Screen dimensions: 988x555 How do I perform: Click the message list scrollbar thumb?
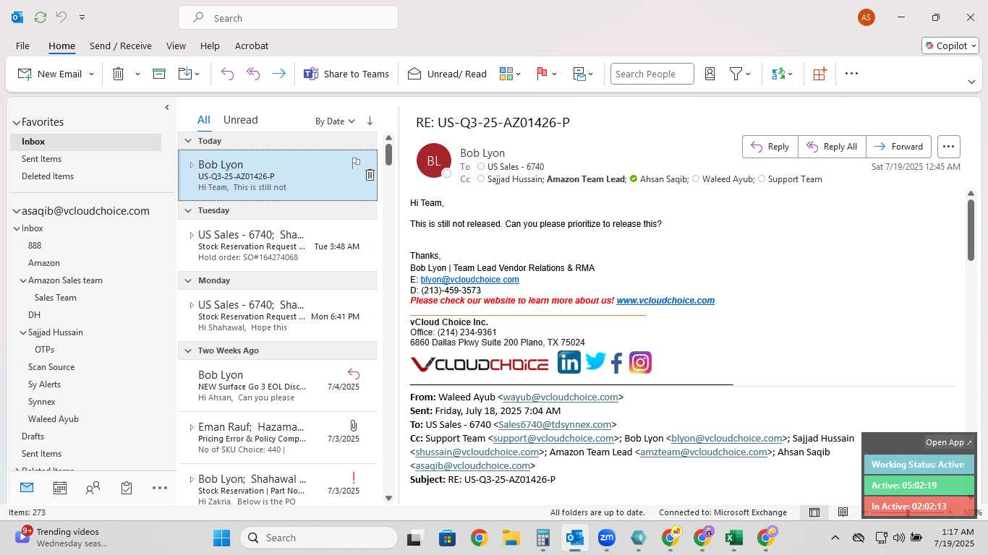(388, 154)
